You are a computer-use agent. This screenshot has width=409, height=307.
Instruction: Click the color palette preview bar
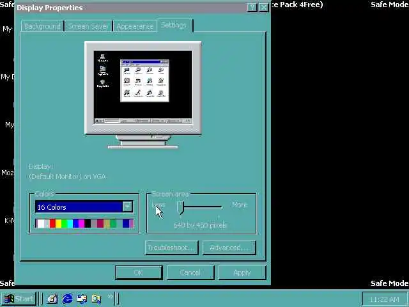(x=84, y=223)
